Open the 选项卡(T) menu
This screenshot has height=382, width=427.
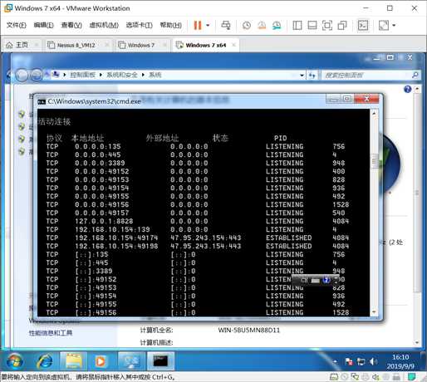coord(139,25)
